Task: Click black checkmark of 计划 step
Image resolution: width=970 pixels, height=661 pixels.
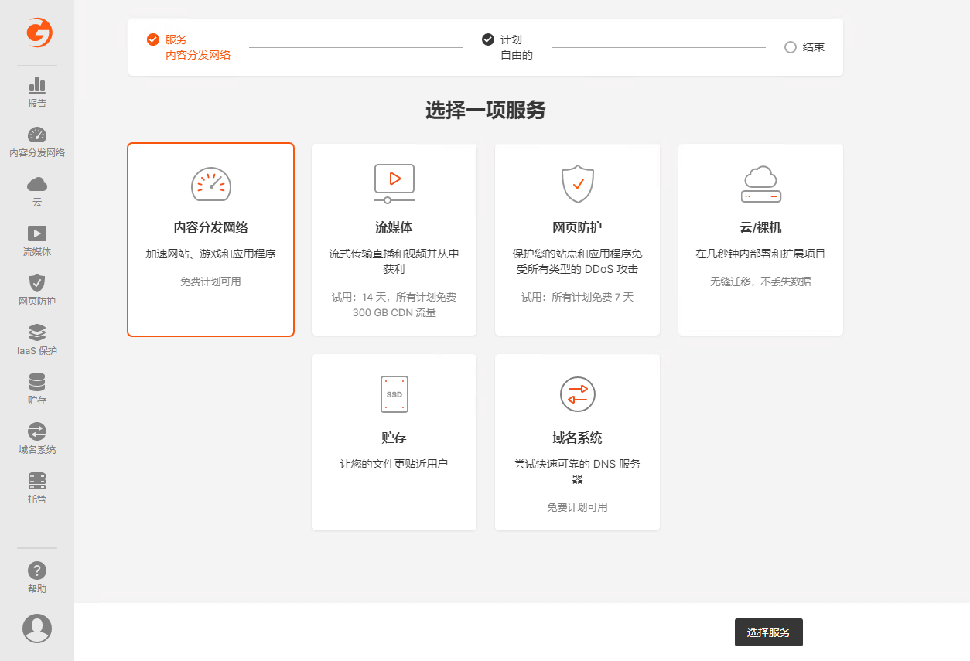Action: click(x=488, y=39)
